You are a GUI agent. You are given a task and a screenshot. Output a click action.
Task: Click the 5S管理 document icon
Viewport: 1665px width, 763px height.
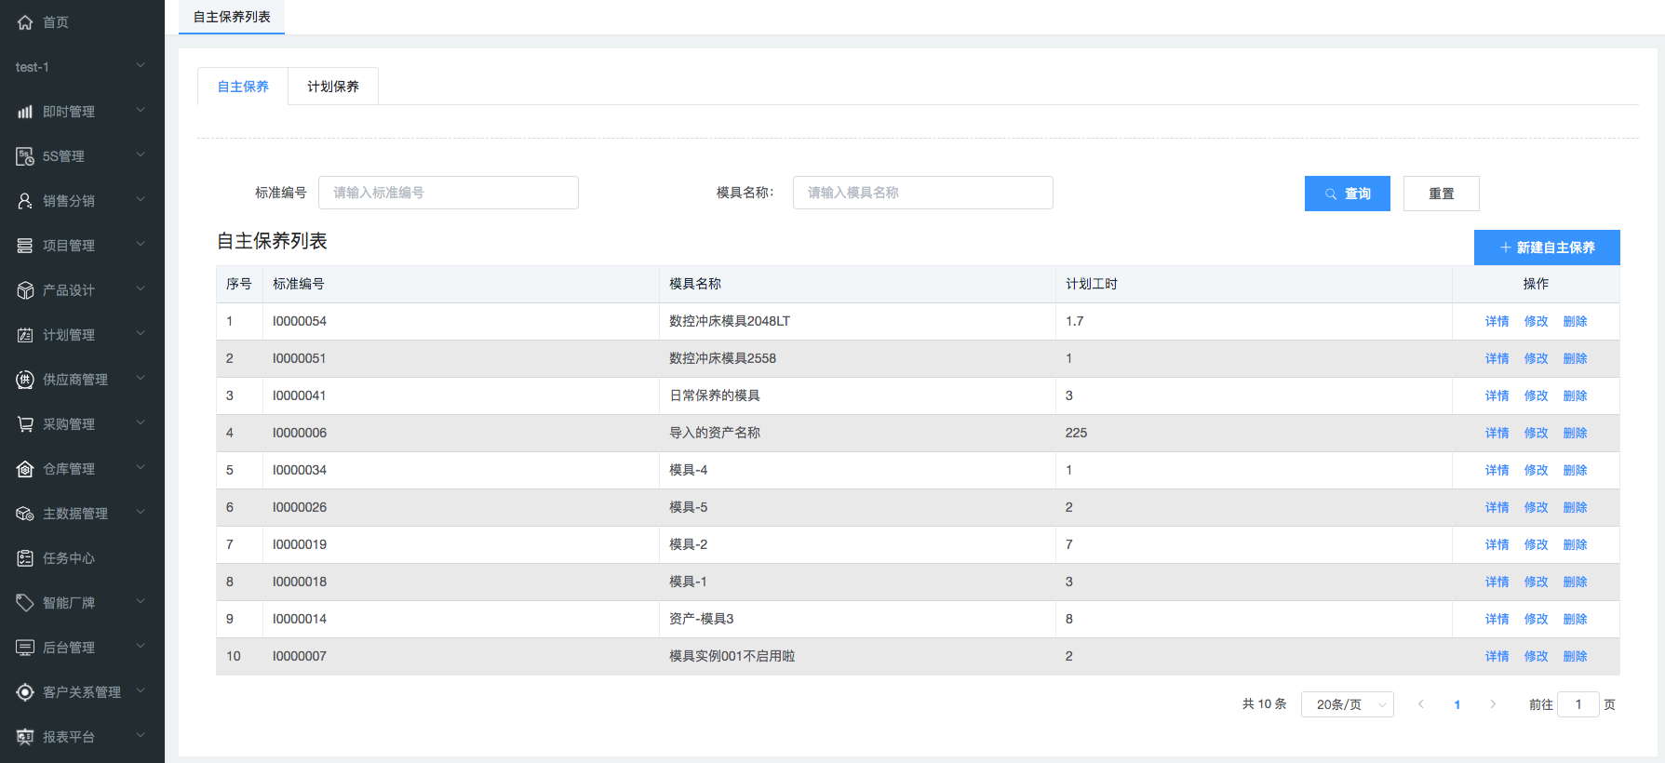tap(25, 156)
